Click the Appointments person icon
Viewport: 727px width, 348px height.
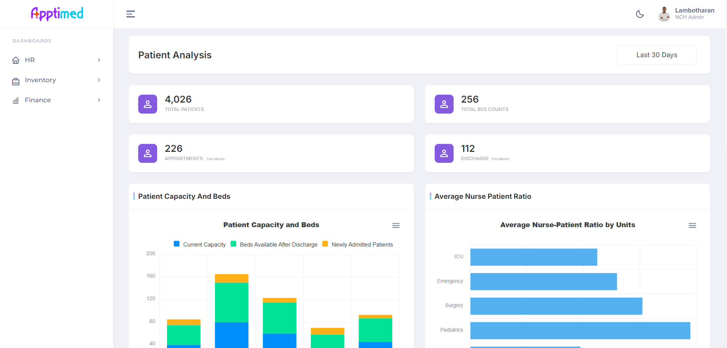(x=148, y=153)
